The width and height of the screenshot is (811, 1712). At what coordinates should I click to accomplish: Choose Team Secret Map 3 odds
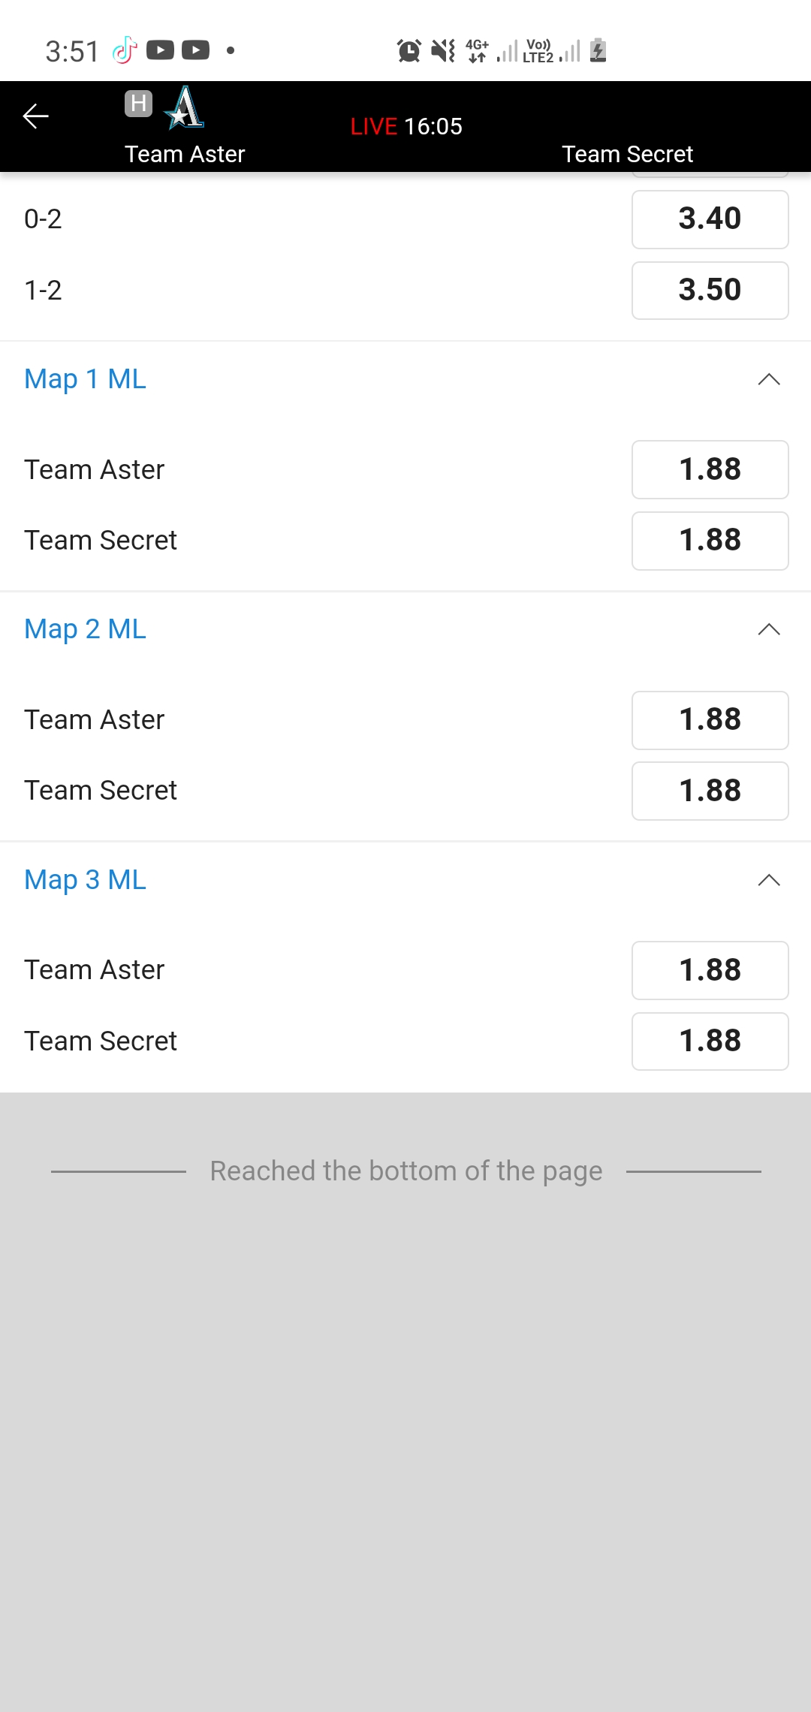[710, 1041]
